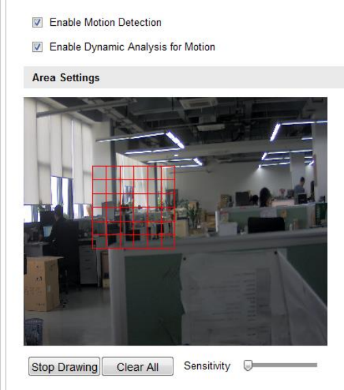Click the Enable Dynamic Analysis for Motion label
This screenshot has height=390, width=344.
(132, 46)
